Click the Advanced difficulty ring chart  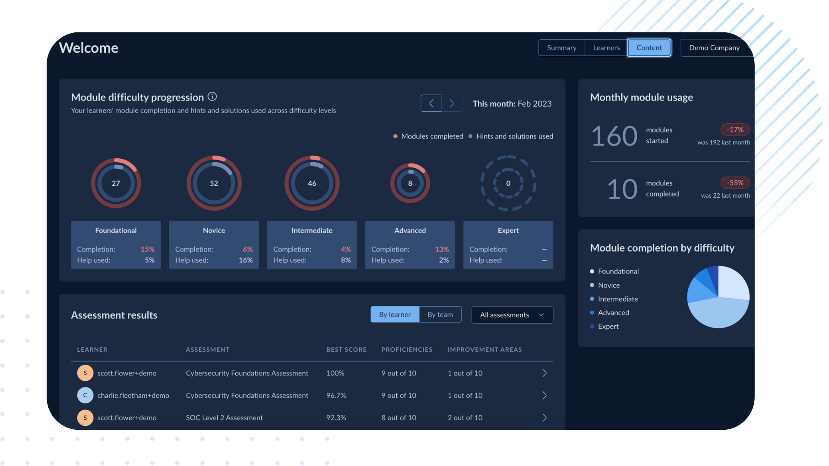tap(410, 183)
